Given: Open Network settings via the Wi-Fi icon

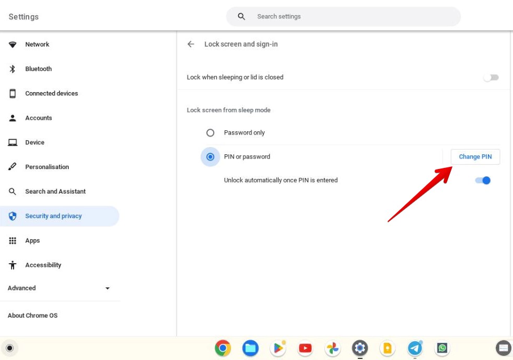Looking at the screenshot, I should (13, 44).
